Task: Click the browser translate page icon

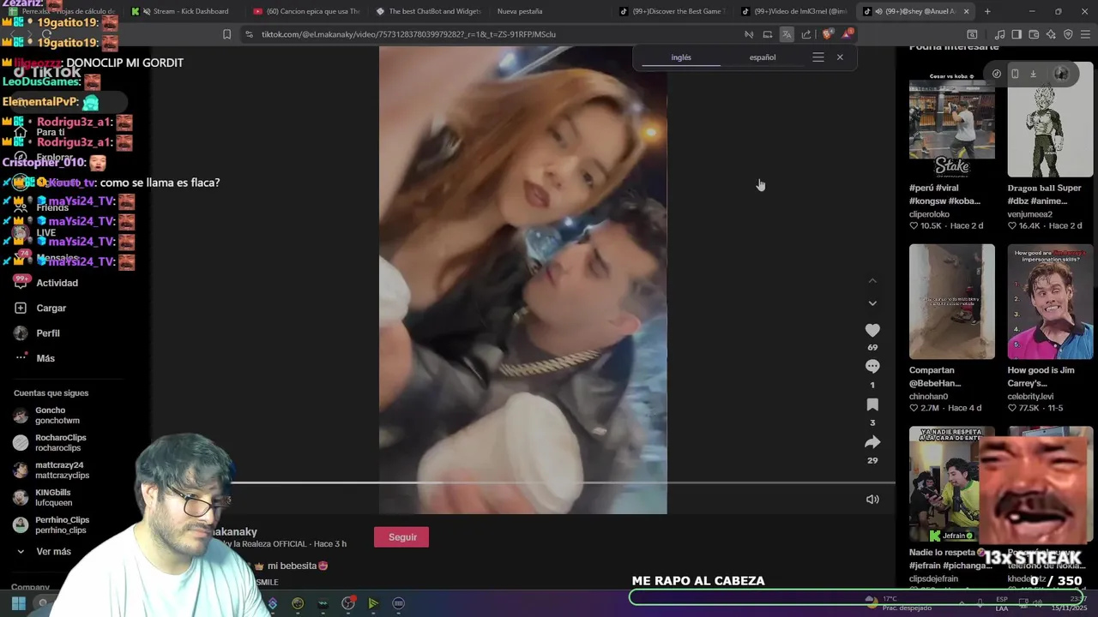Action: [787, 34]
